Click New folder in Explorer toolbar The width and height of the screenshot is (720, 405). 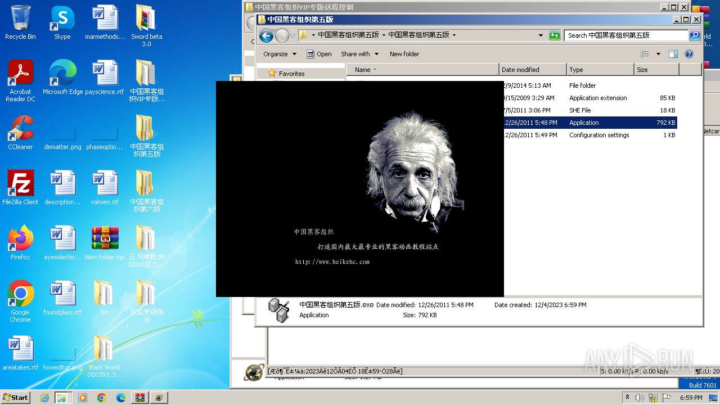tap(404, 54)
